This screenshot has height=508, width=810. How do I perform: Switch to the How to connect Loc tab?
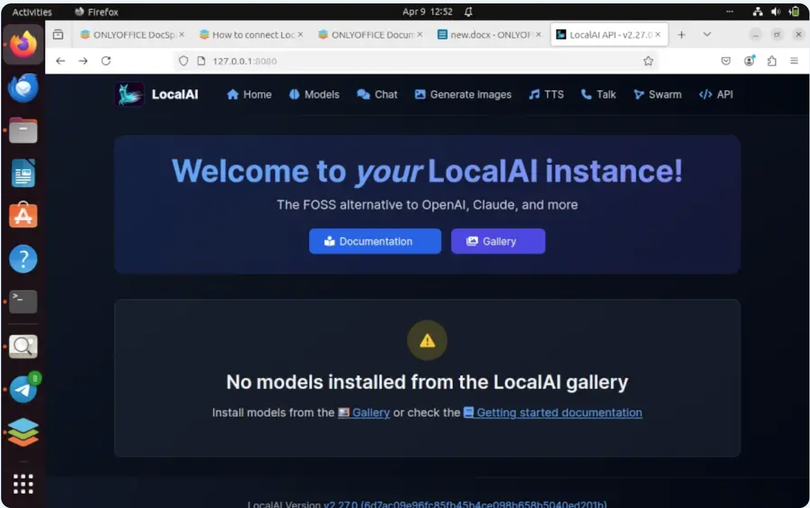pyautogui.click(x=251, y=35)
